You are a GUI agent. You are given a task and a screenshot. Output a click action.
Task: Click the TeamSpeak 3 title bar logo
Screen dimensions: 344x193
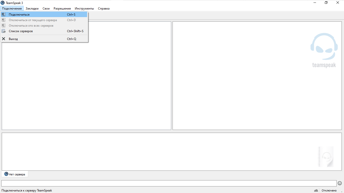click(x=3, y=3)
